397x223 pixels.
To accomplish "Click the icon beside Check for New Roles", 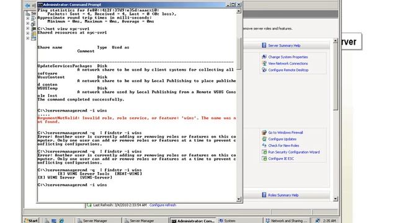I will point(264,146).
